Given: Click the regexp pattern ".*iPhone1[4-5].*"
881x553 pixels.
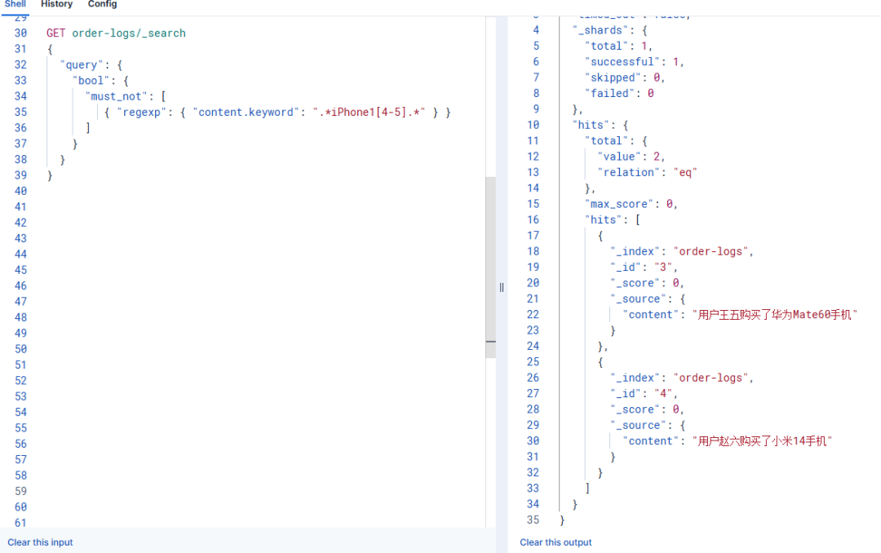Looking at the screenshot, I should [x=369, y=112].
